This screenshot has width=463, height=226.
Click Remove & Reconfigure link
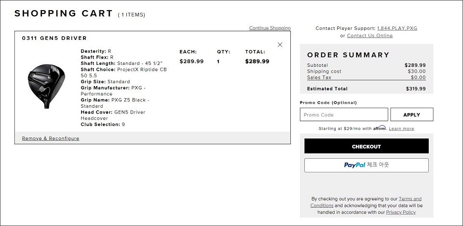(51, 138)
